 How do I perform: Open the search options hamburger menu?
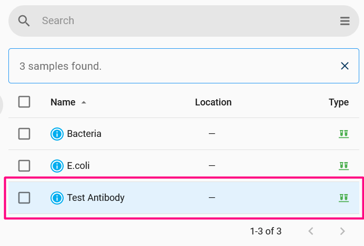pyautogui.click(x=345, y=21)
